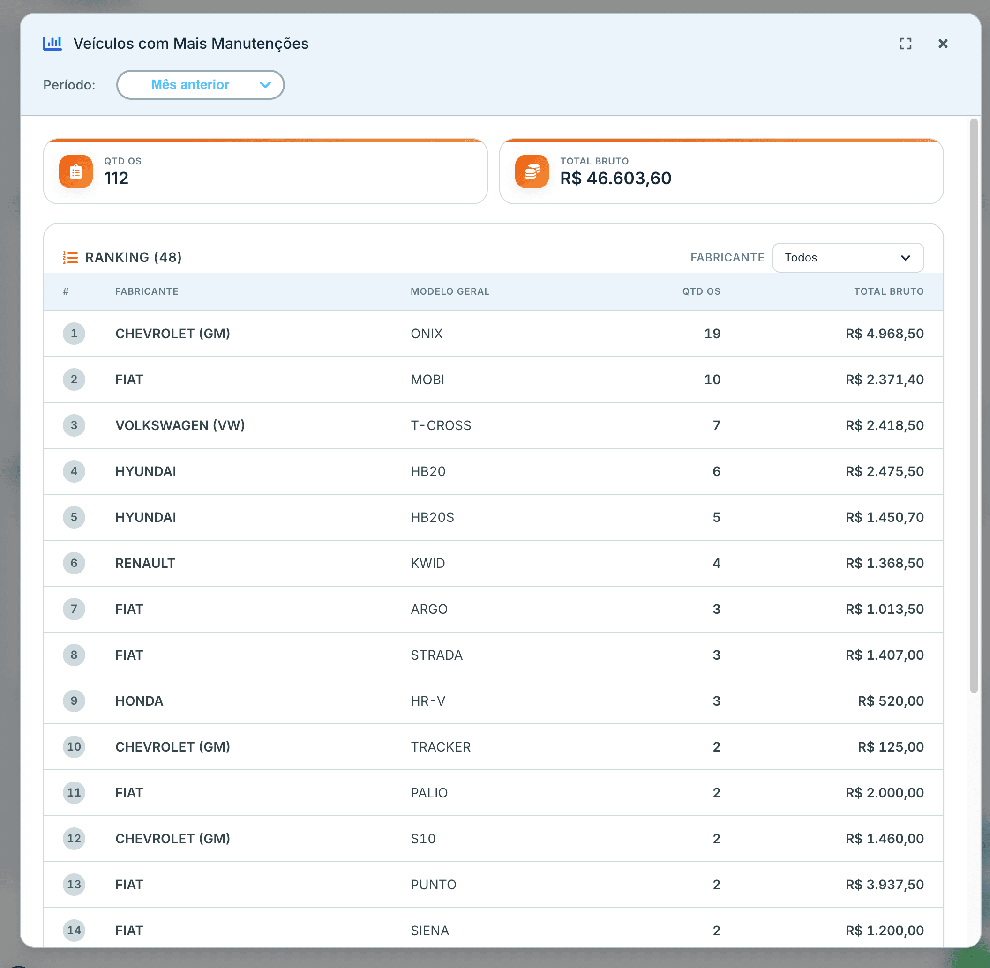Click the QTD OS clipboard icon
The width and height of the screenshot is (990, 968).
click(x=76, y=171)
